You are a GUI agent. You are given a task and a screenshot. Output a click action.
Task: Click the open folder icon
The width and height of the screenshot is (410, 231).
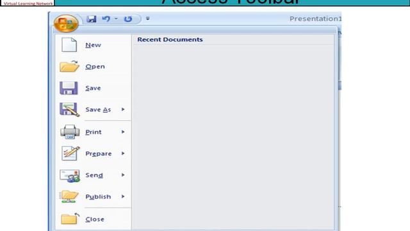pos(69,66)
